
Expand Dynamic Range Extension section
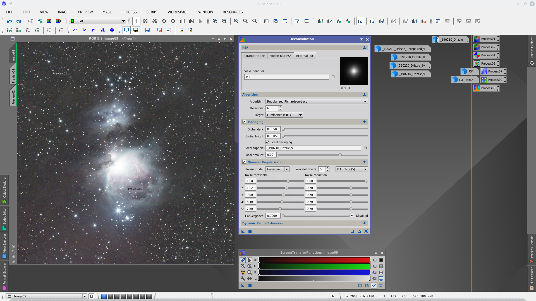[364, 223]
